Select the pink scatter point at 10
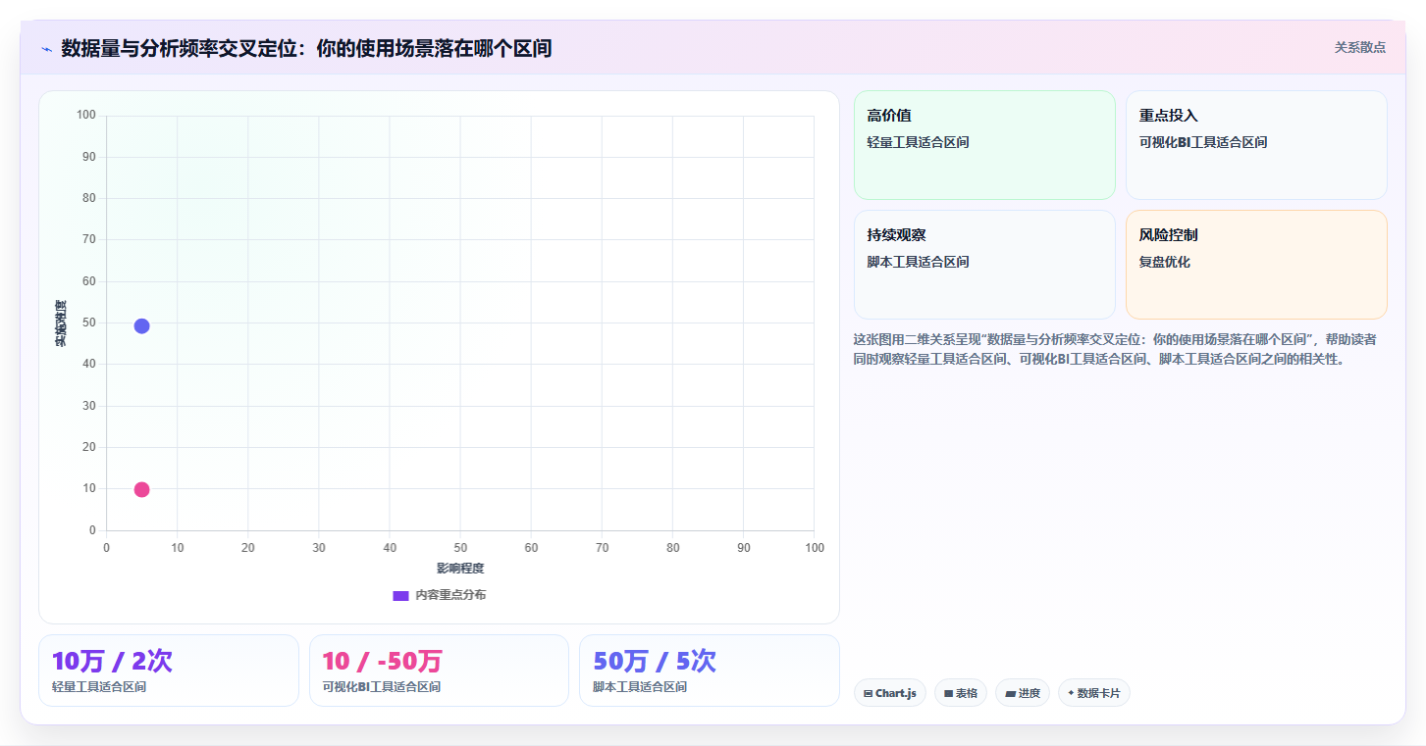Viewport: 1426px width, 746px height. [x=141, y=489]
